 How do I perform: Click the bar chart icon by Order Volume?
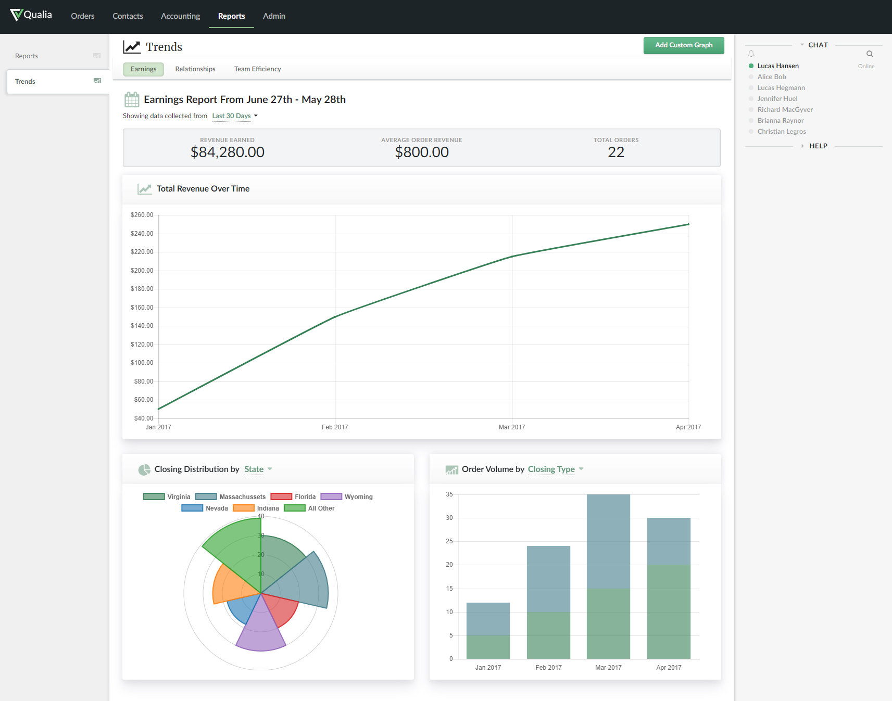[x=451, y=469]
